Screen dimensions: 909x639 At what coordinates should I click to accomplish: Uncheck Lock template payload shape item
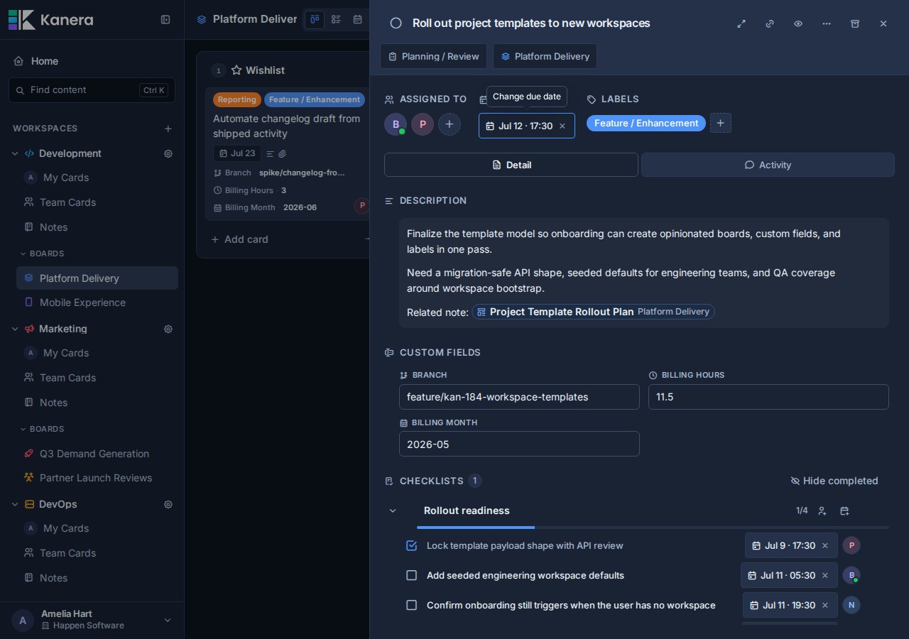[x=411, y=545]
